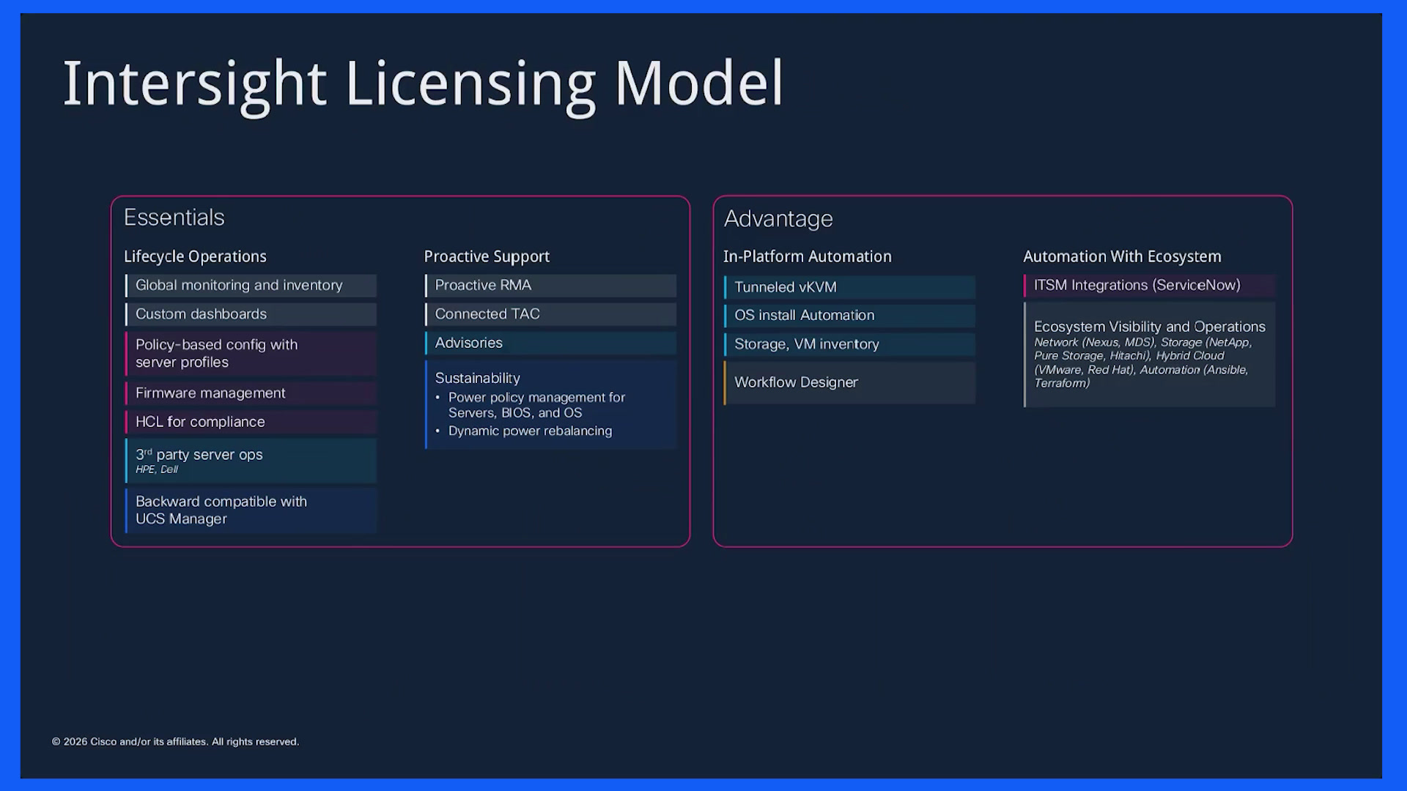
Task: Click the 'Lifecycle Operations' column heading
Action: click(195, 256)
